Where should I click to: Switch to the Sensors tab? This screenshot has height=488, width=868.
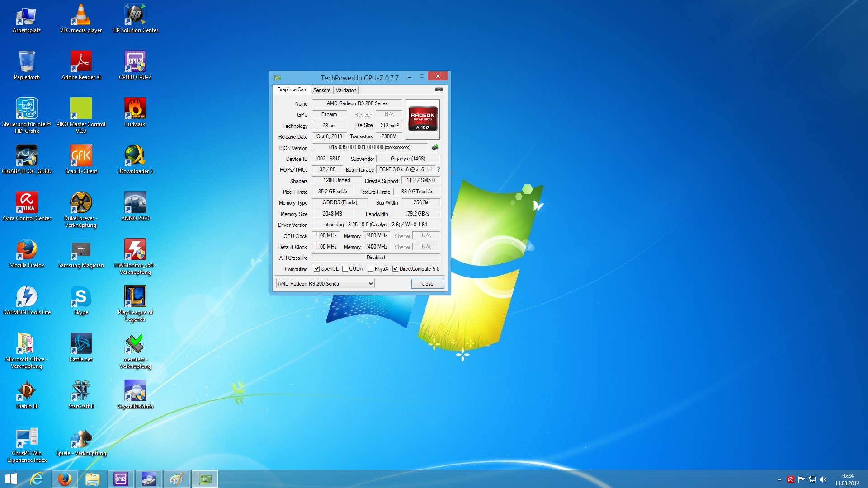coord(321,90)
